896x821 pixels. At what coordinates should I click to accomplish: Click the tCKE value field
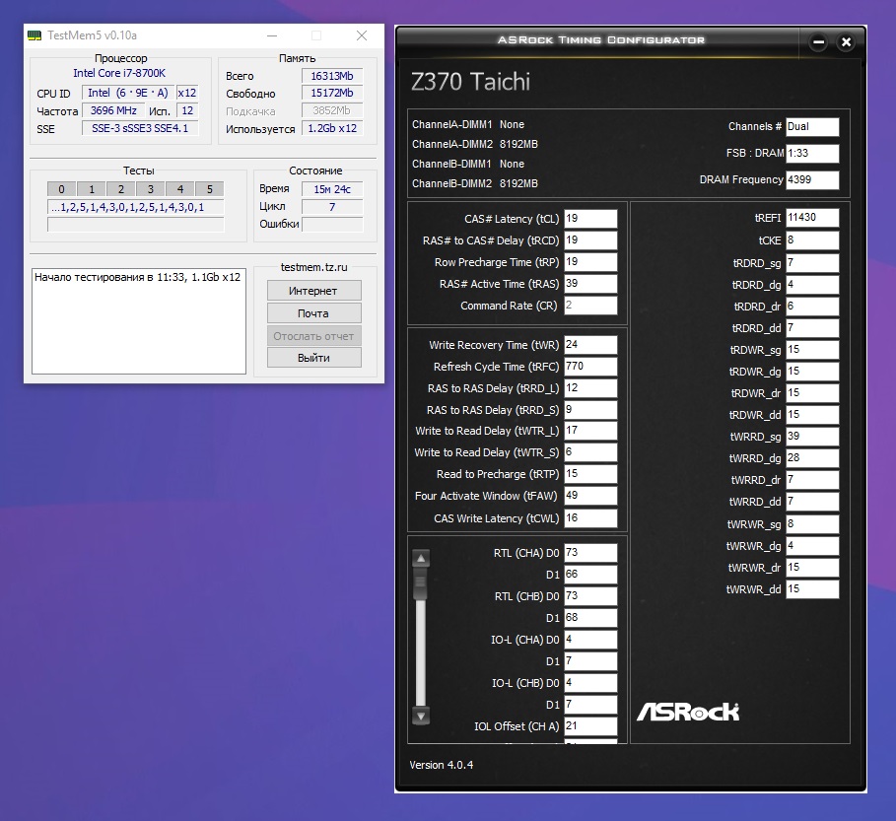812,240
